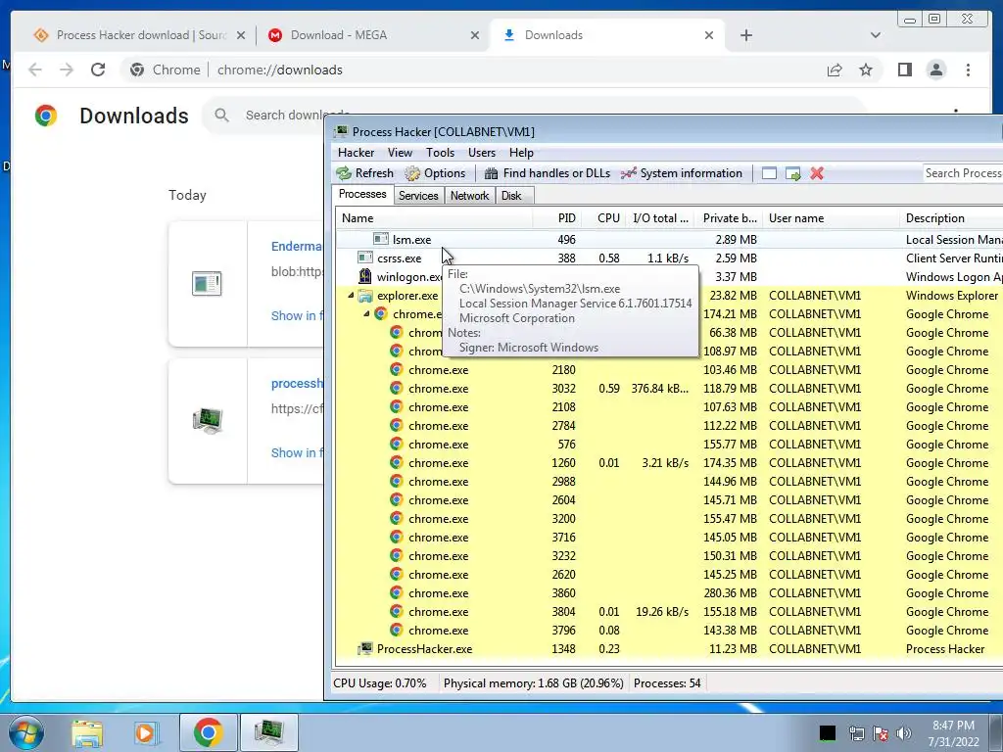Click the Chrome icon of PID 576 row
1003x752 pixels.
397,444
